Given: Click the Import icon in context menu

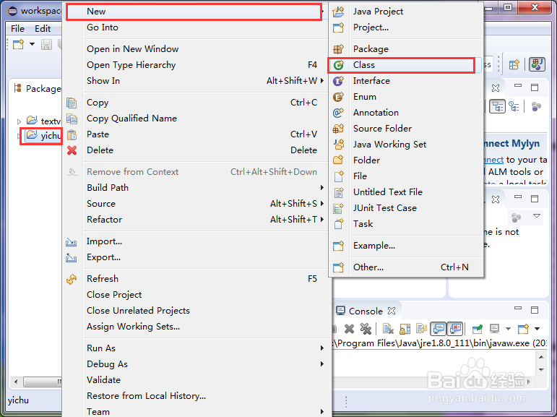Looking at the screenshot, I should [71, 242].
